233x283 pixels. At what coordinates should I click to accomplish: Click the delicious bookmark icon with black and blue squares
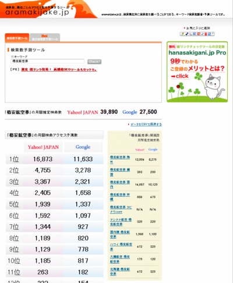tap(187, 34)
